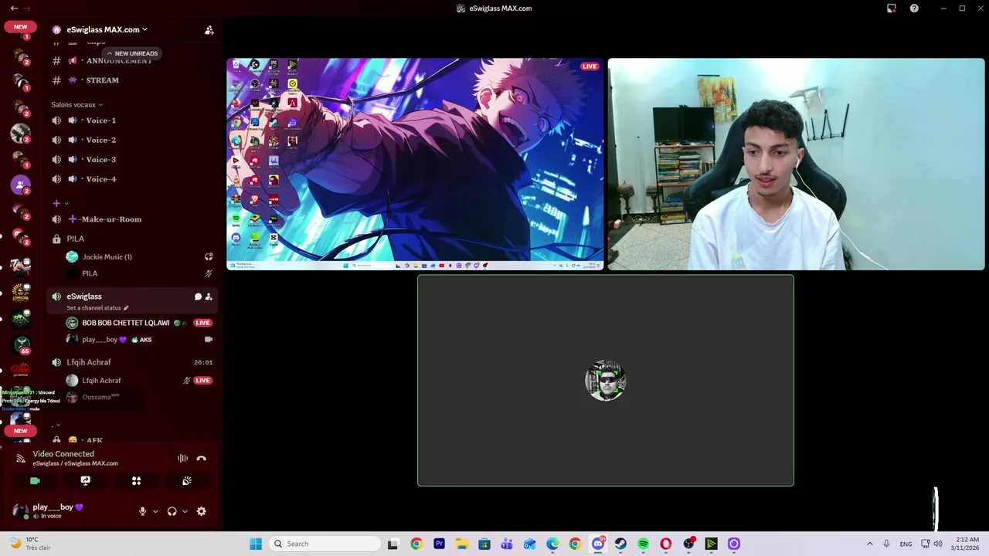This screenshot has width=989, height=556.
Task: Collapse the Salons vocaux category
Action: (76, 104)
